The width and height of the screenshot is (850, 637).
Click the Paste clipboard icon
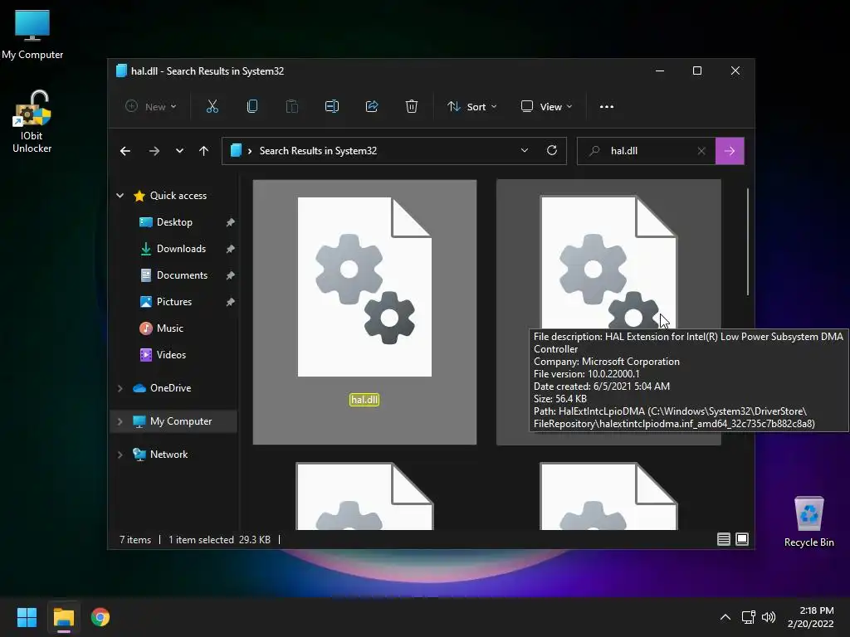tap(291, 107)
